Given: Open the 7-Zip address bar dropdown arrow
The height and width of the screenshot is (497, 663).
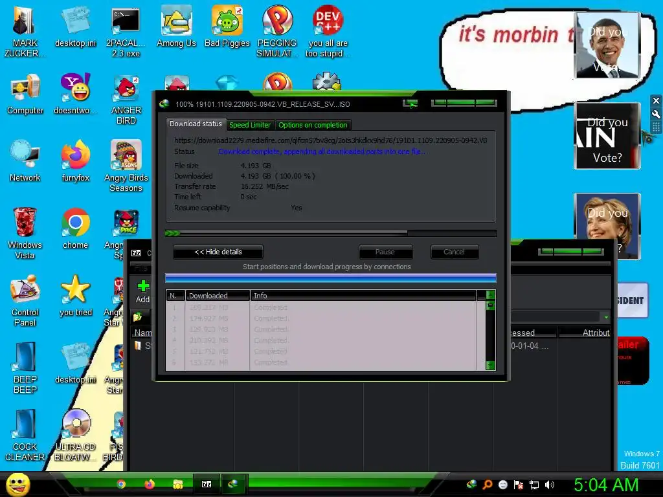Looking at the screenshot, I should pyautogui.click(x=606, y=316).
